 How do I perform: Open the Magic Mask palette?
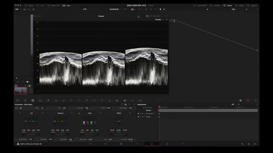pos(110,100)
